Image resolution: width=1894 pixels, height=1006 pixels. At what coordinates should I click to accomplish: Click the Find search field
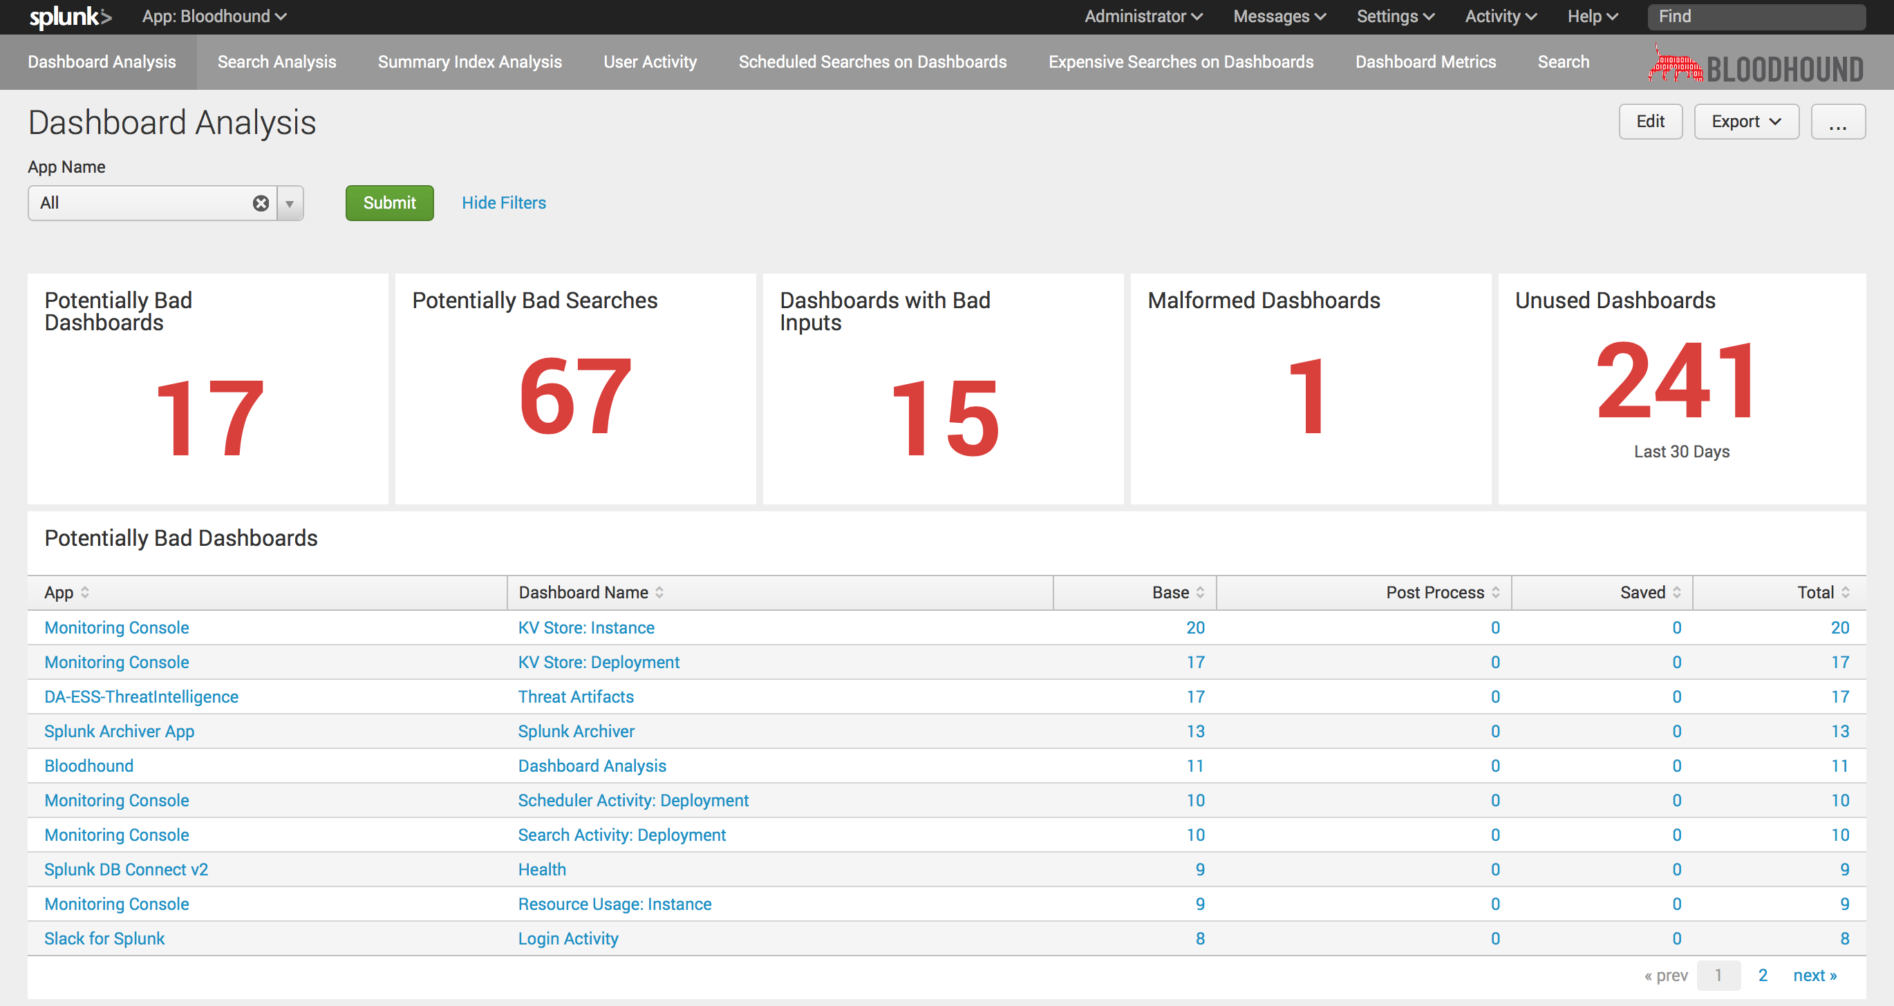[1756, 17]
